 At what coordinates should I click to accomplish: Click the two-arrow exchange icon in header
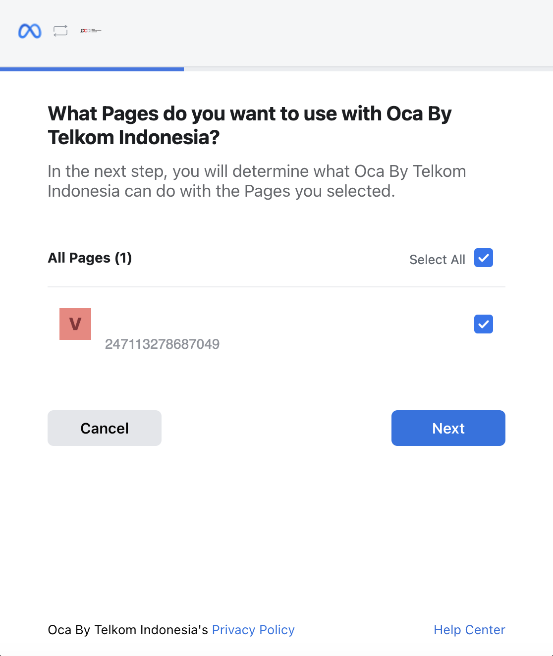click(x=60, y=31)
